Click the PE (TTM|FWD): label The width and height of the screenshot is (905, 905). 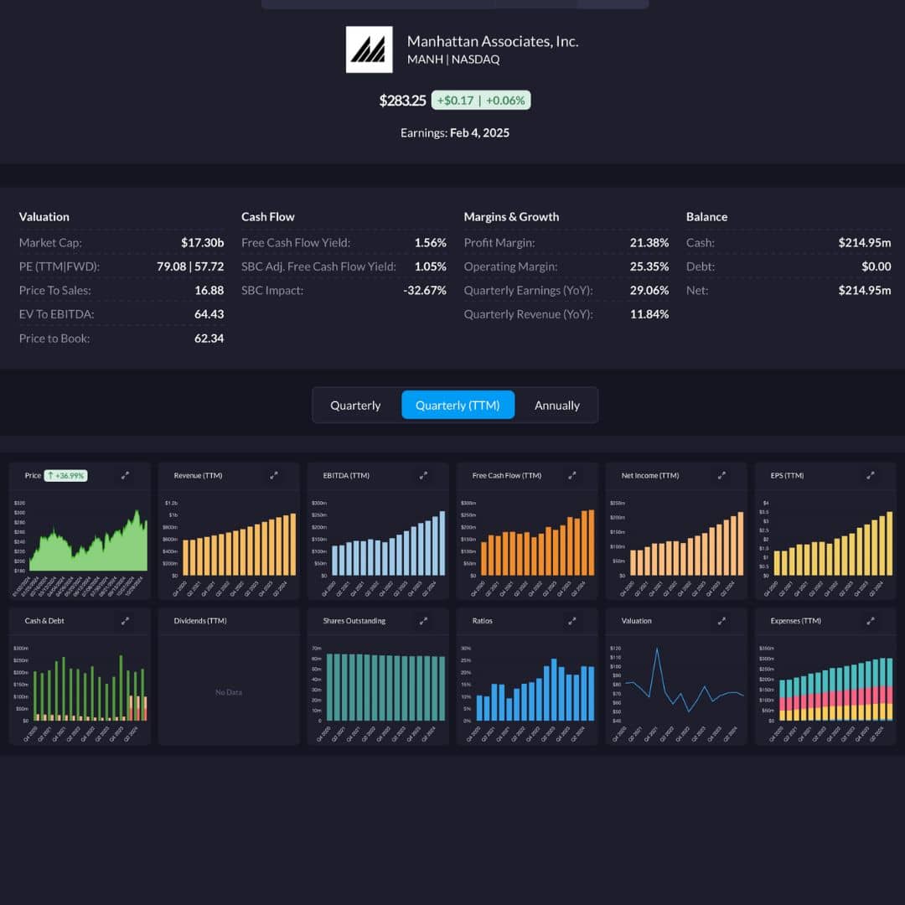[59, 266]
